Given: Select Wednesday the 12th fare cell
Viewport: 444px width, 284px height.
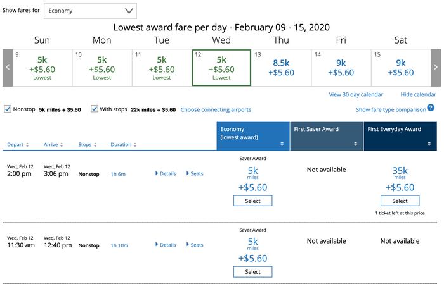Looking at the screenshot, I should pos(221,68).
